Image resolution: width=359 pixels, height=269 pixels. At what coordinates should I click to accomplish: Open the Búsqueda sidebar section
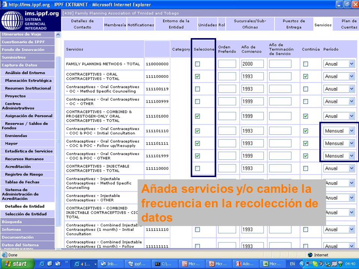(x=27, y=222)
